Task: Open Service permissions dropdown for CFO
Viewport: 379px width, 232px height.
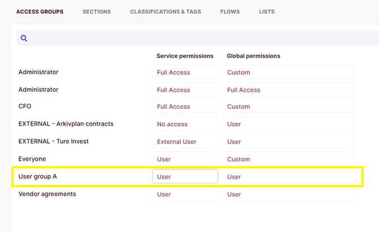Action: (x=185, y=106)
